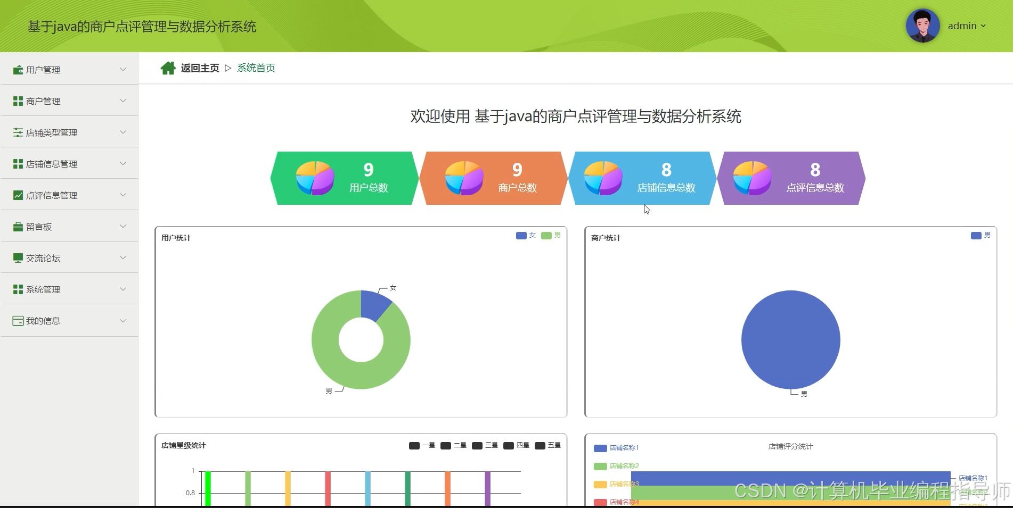Click the 店铺星级统计 chart title

coord(183,445)
